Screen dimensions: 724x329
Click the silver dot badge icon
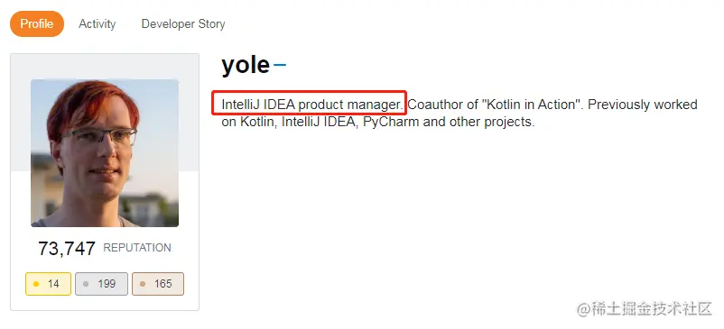86,284
